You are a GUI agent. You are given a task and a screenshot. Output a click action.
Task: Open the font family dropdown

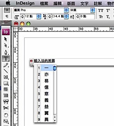(x=66, y=10)
